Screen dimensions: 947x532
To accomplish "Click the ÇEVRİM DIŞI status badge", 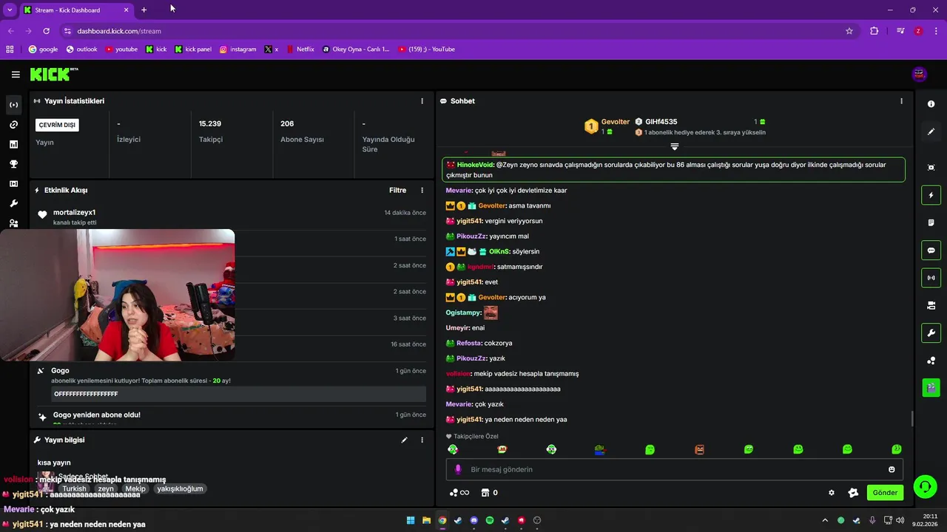I will click(x=57, y=125).
